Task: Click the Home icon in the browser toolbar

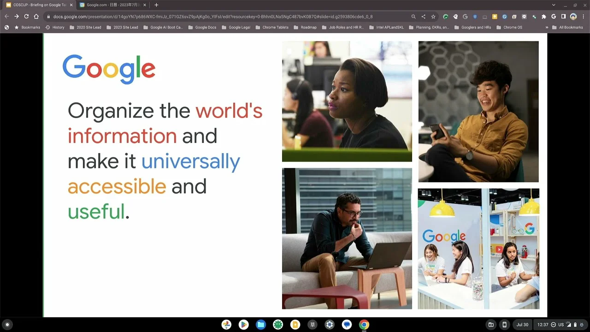Action: (x=36, y=17)
